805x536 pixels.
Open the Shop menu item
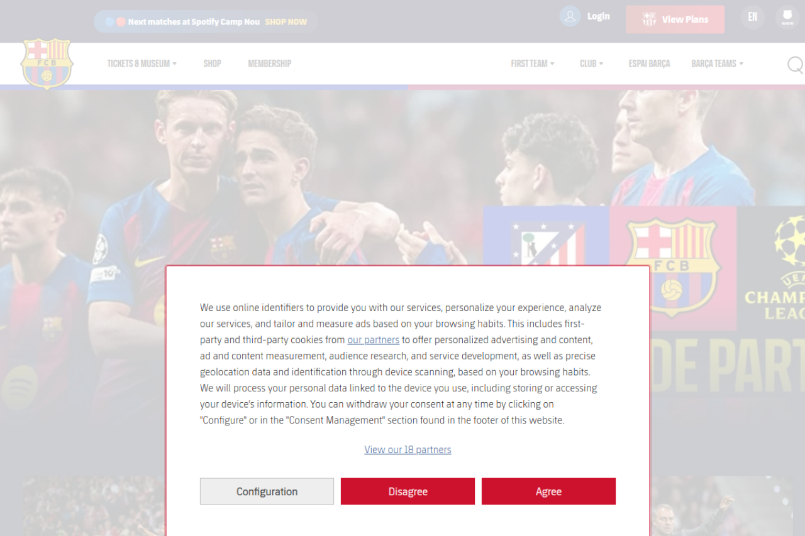tap(212, 63)
